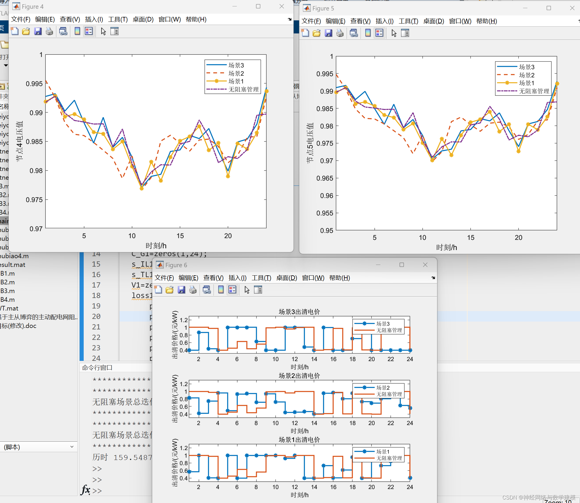Toggle Insert Legend in Figure 4 toolbar
The image size is (580, 503).
(x=89, y=31)
